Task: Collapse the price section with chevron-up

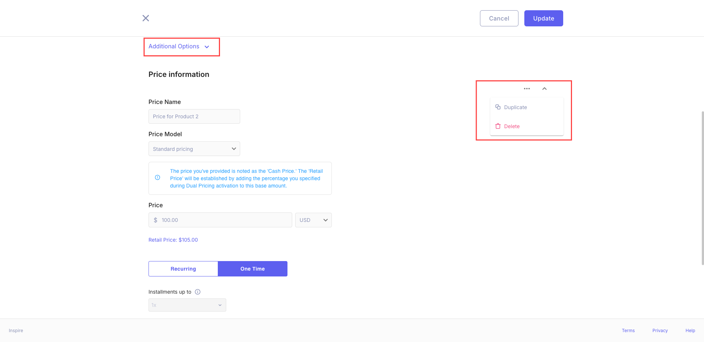Action: (544, 89)
